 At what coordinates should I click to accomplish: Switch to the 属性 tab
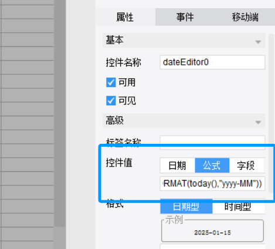(125, 17)
